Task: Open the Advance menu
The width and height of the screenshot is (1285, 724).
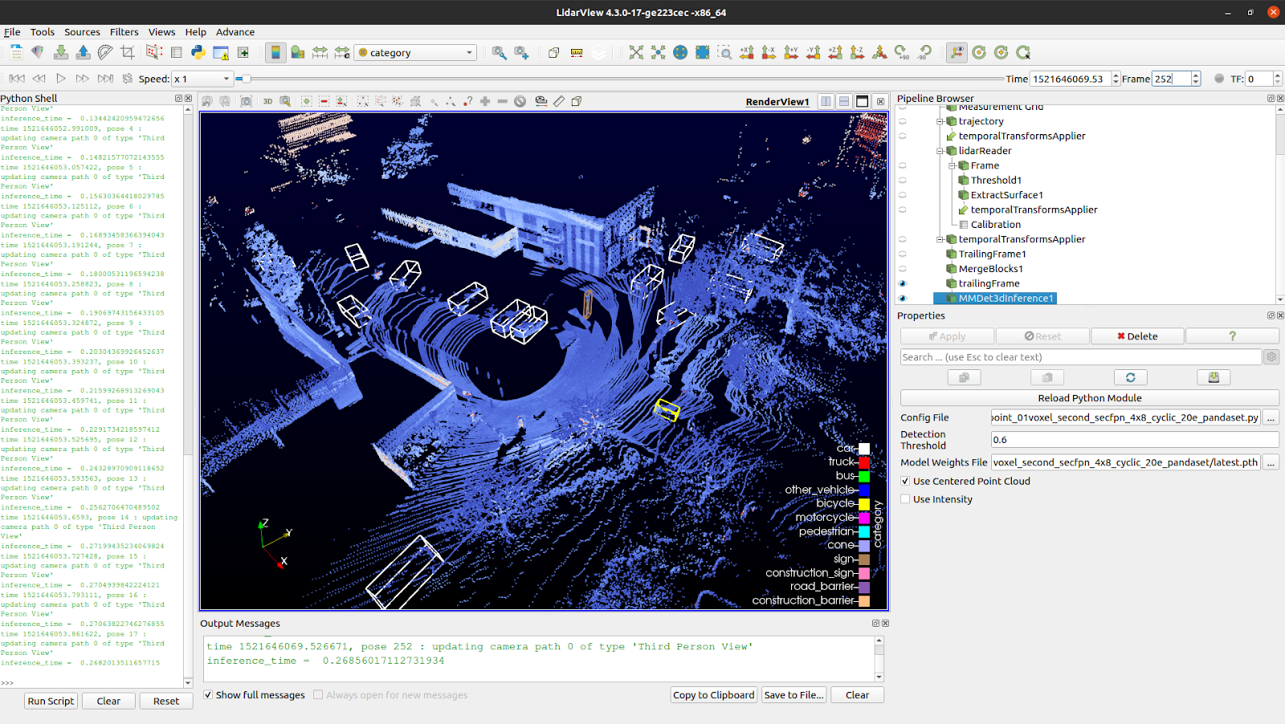Action: (235, 32)
